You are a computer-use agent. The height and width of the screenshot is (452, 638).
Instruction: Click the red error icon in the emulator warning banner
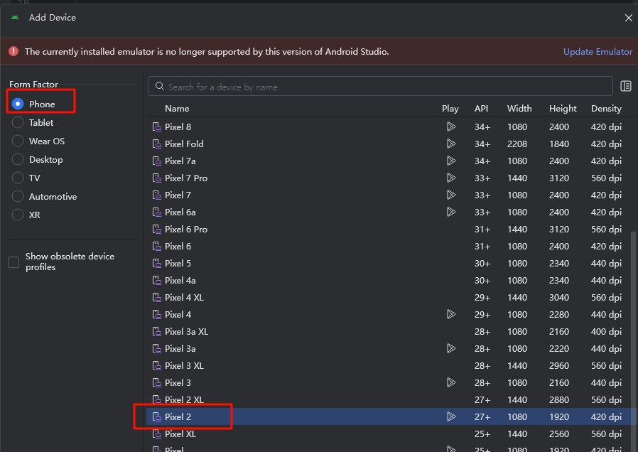click(x=13, y=51)
